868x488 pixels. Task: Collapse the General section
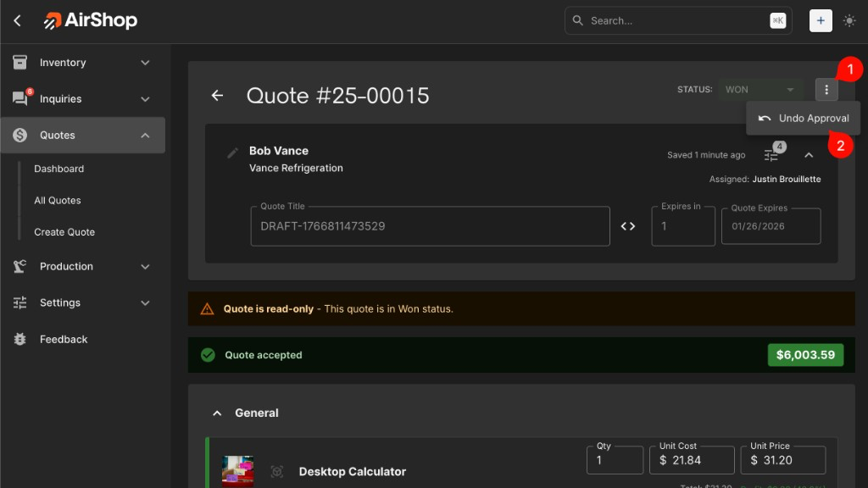[x=217, y=413]
